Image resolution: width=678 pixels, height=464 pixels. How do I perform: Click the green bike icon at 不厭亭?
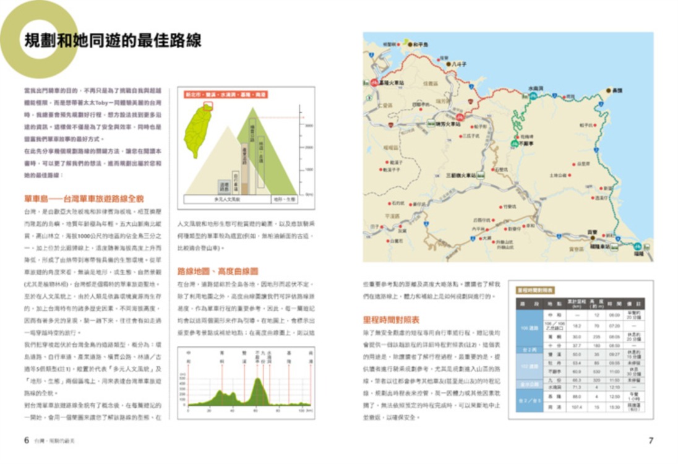pos(514,143)
